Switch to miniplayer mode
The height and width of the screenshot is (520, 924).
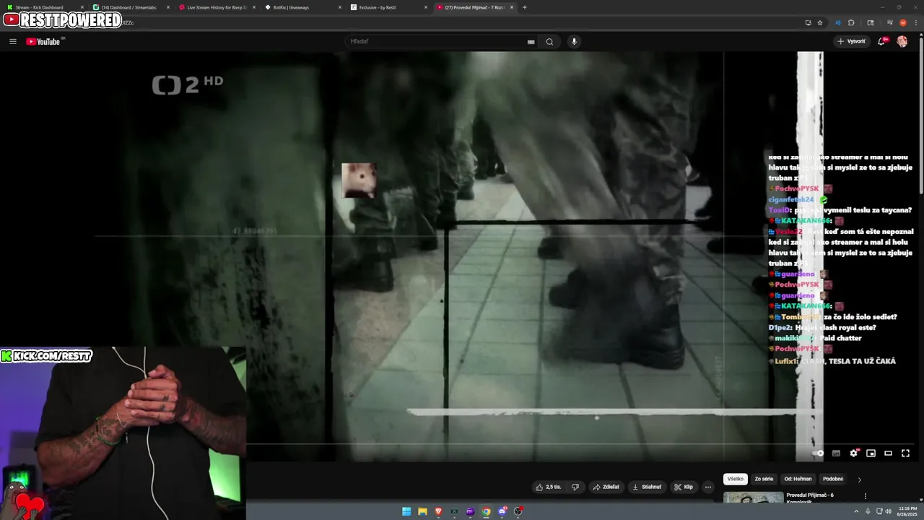tap(871, 453)
